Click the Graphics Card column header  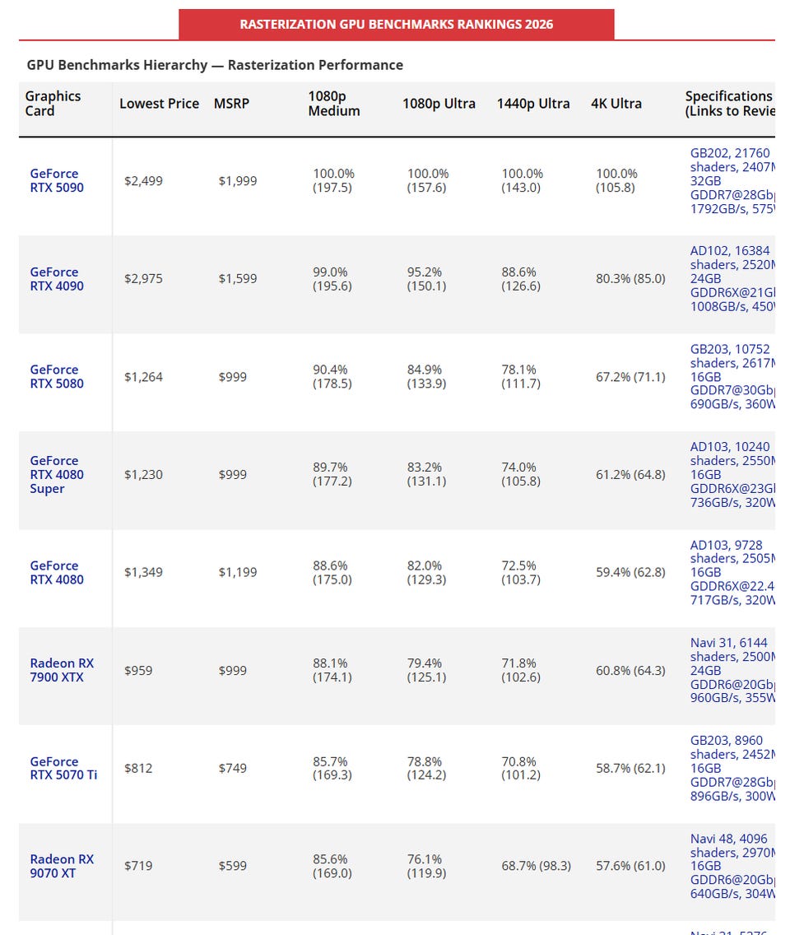tap(53, 104)
